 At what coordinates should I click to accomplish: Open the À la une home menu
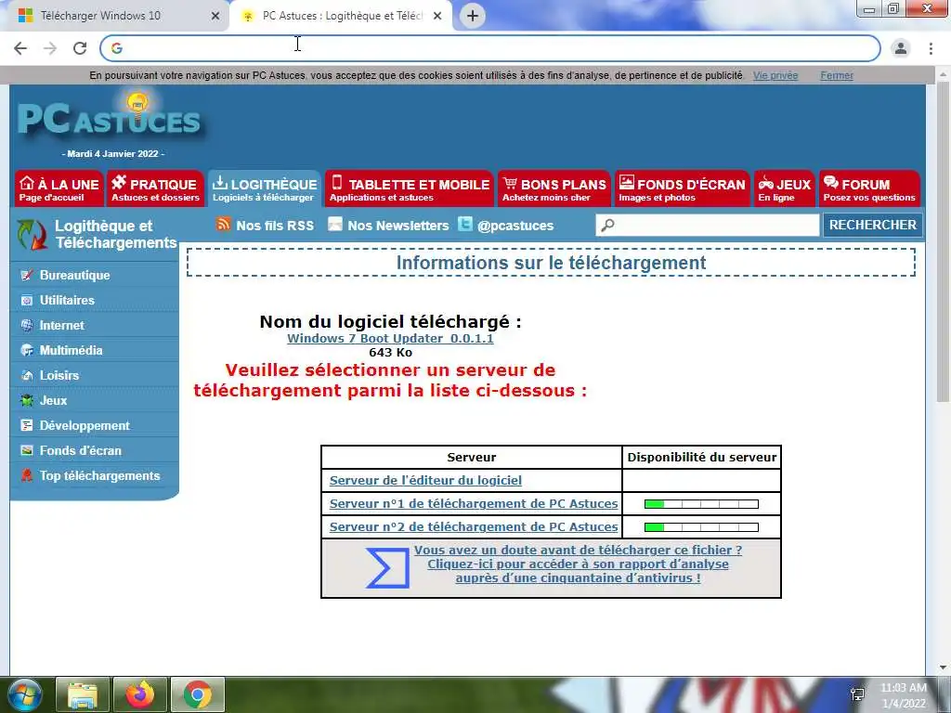coord(59,188)
